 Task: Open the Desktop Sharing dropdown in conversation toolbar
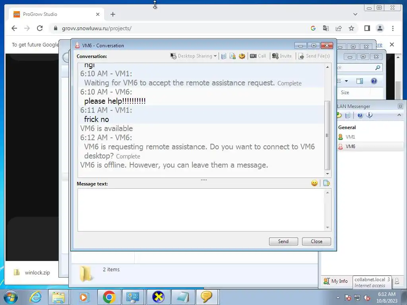194,56
